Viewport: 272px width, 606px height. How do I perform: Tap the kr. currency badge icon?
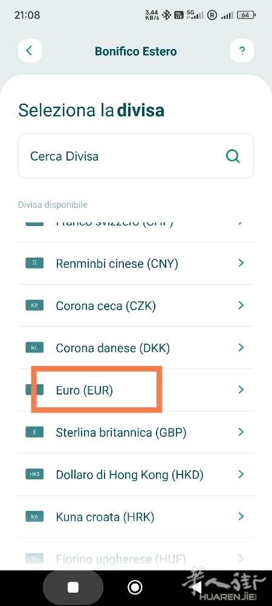tap(34, 348)
